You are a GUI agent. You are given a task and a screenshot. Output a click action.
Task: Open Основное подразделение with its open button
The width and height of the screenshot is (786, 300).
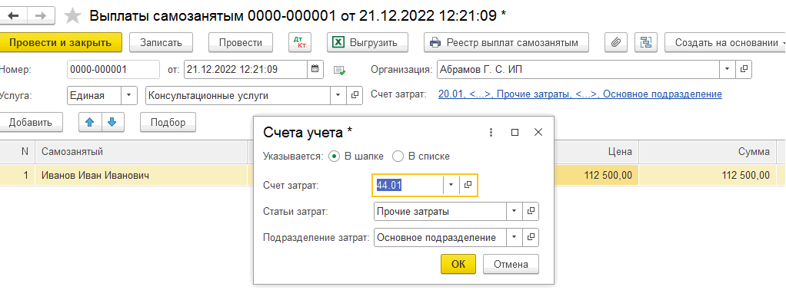(x=531, y=238)
